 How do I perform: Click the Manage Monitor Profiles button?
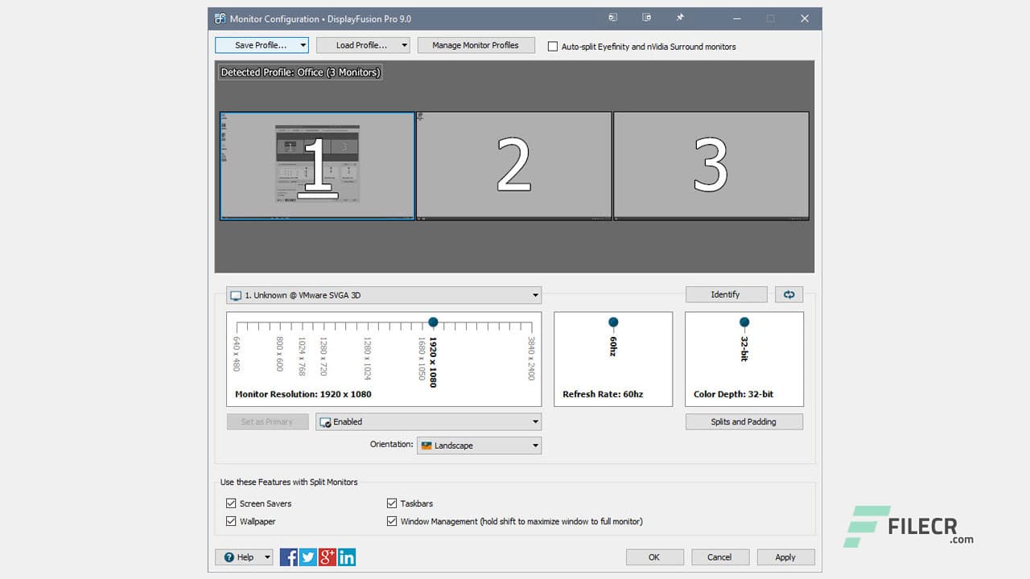(x=476, y=45)
